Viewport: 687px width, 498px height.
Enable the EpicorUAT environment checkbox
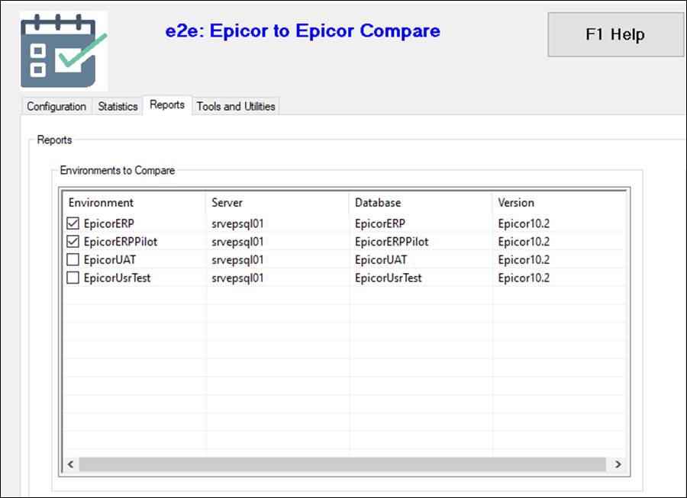(x=73, y=259)
